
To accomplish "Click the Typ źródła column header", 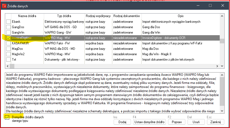I will pos(64,16).
